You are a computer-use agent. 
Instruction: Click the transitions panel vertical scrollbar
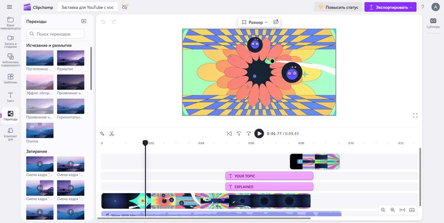click(x=91, y=68)
